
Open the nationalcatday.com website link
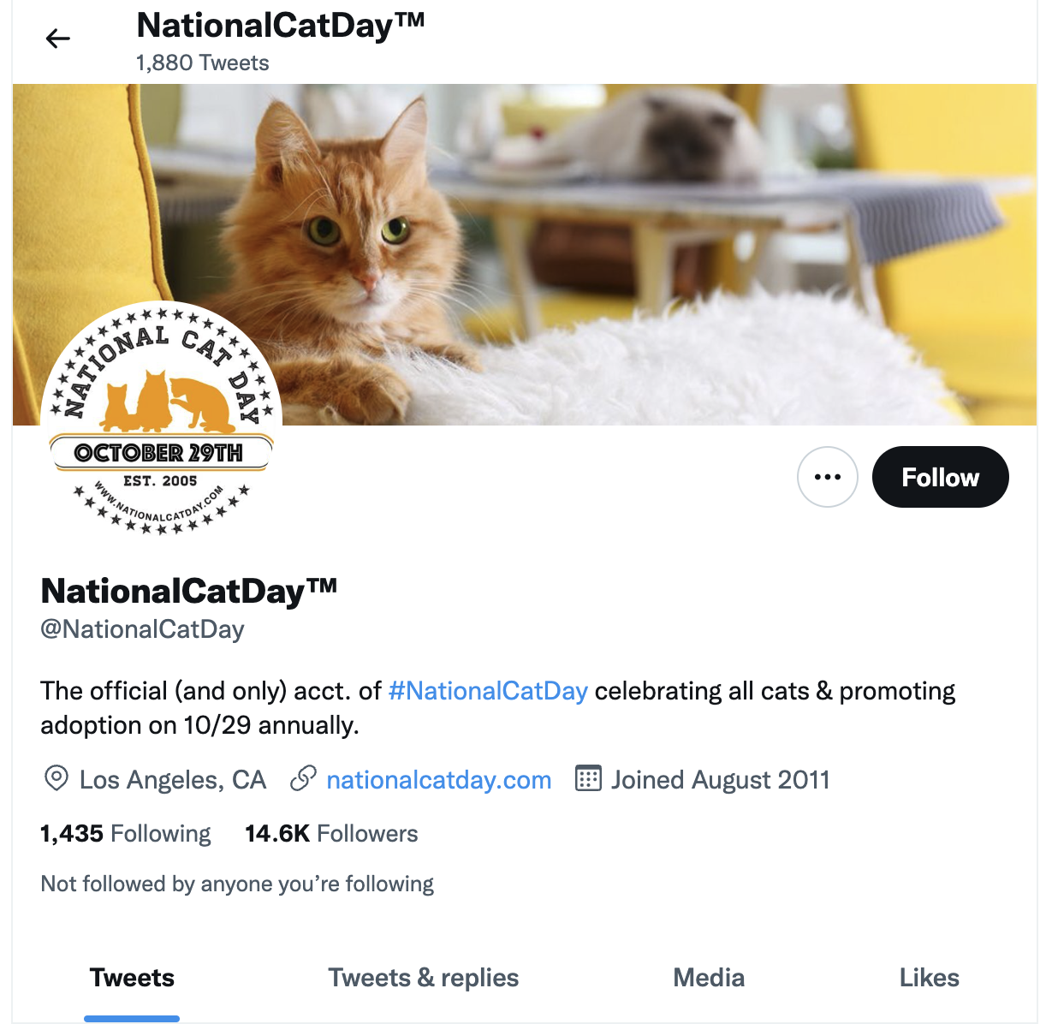tap(438, 779)
